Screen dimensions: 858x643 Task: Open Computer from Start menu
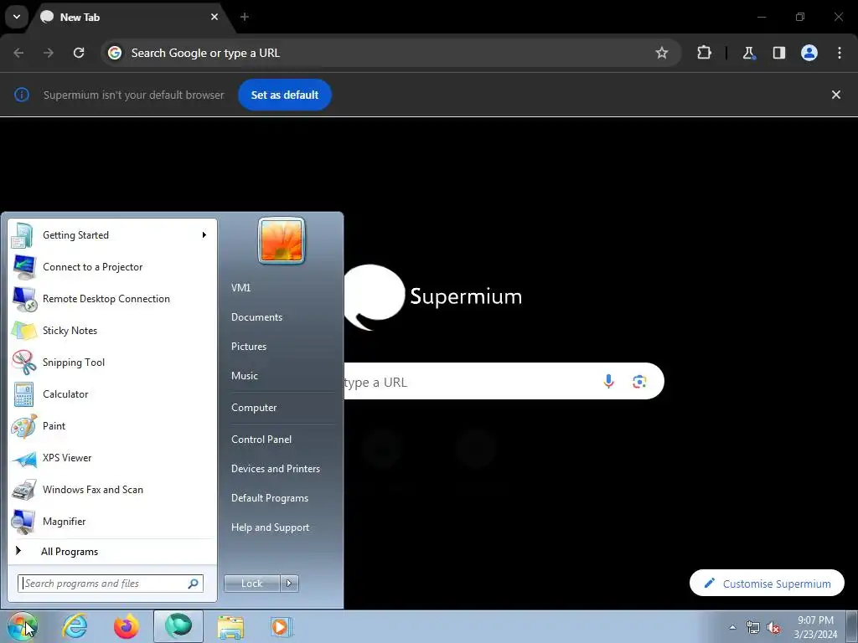click(254, 408)
